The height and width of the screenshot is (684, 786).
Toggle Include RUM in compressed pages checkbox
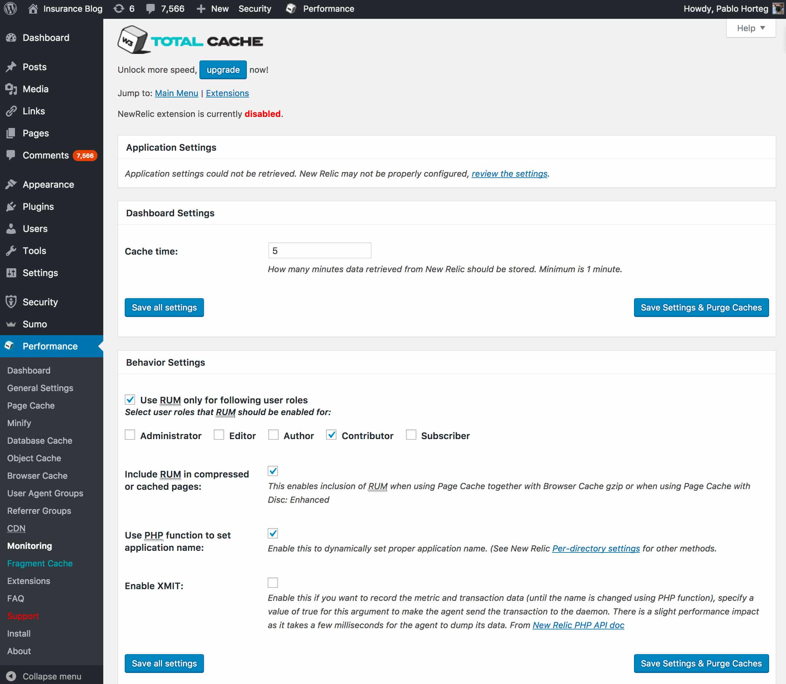[x=273, y=471]
